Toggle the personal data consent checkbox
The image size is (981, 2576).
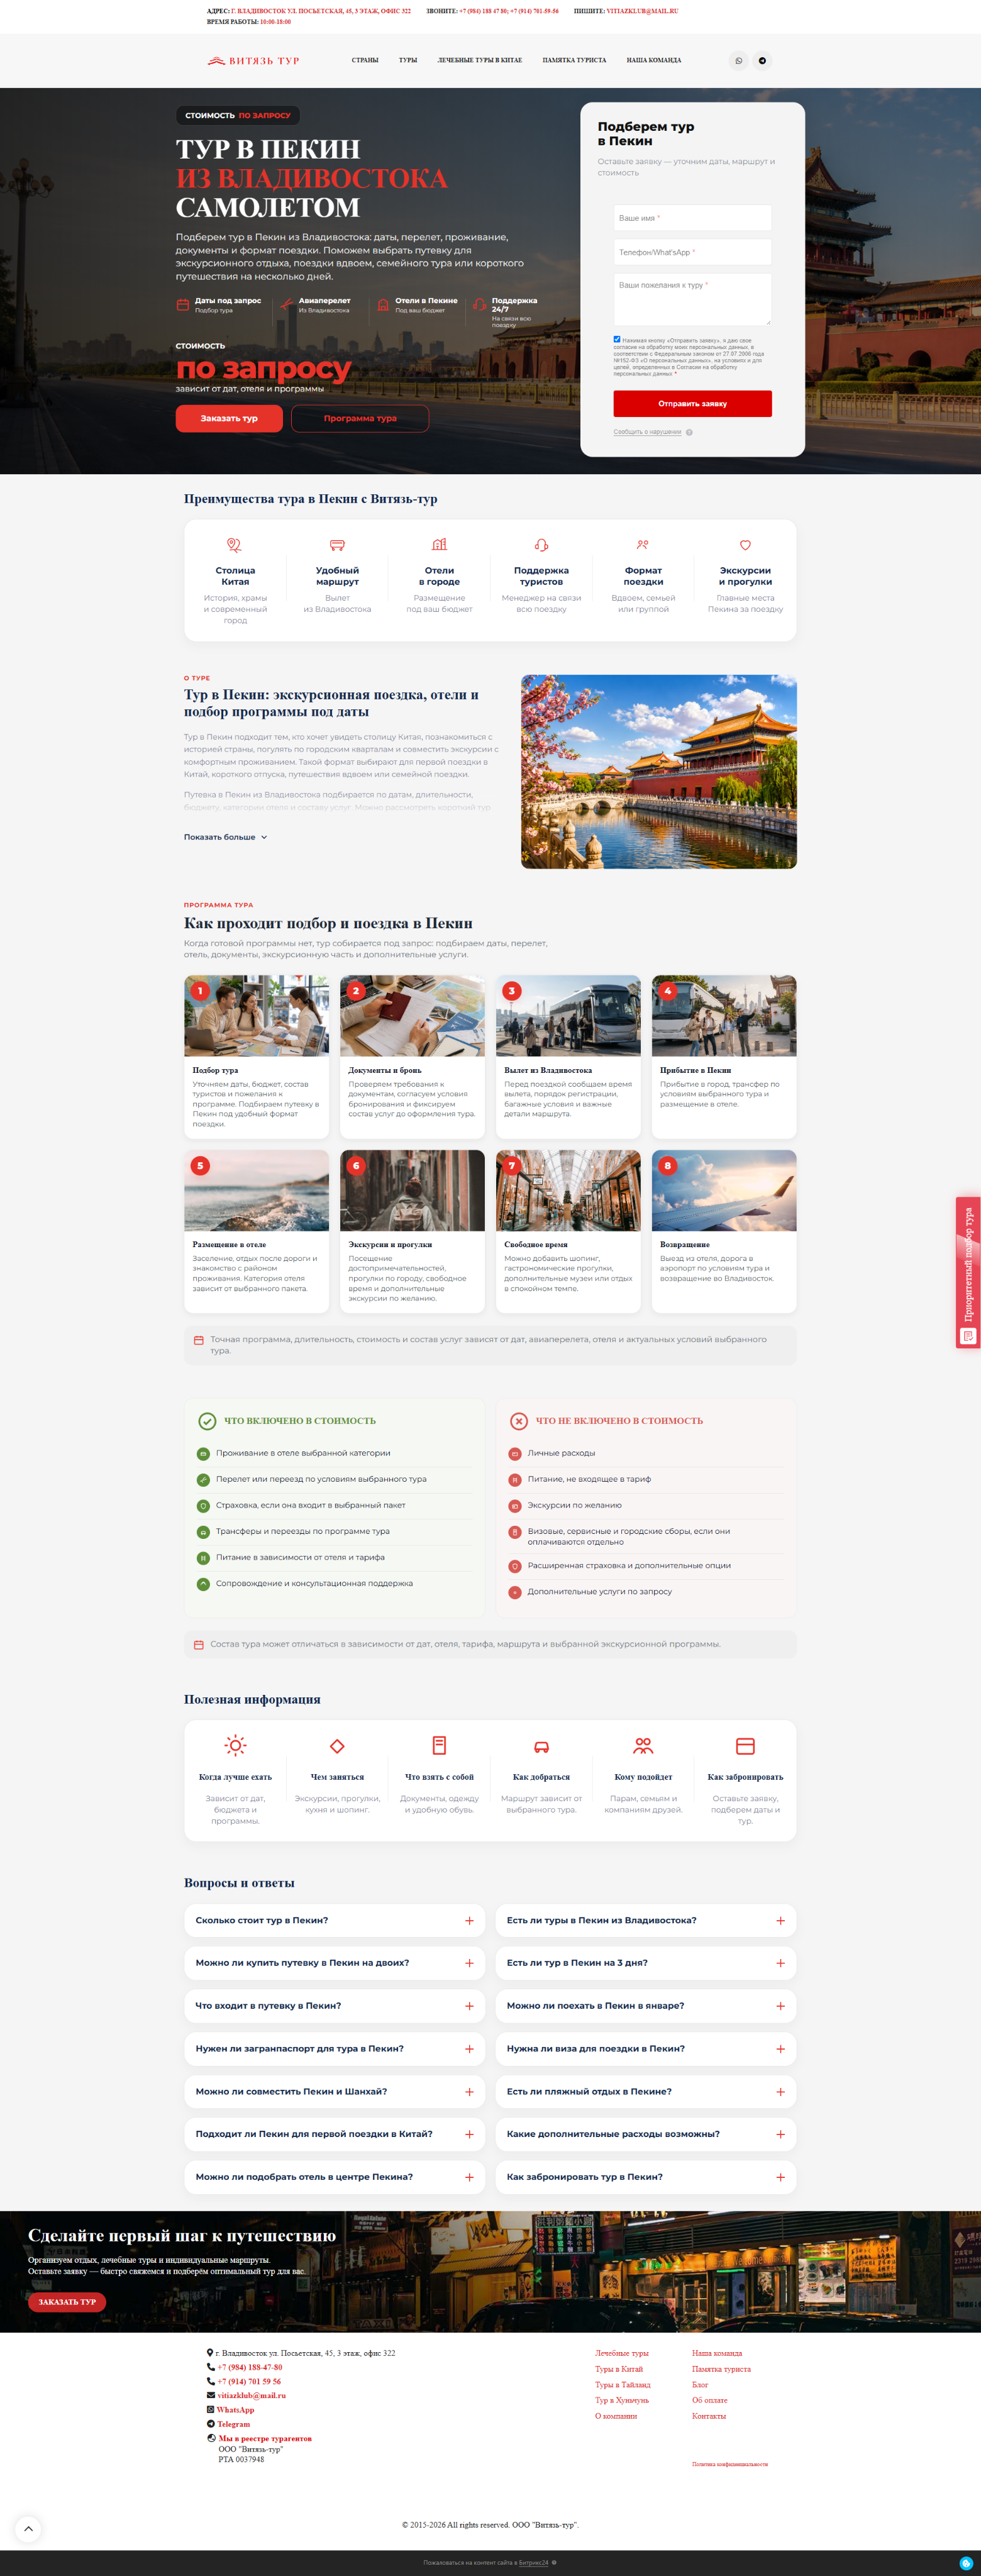pyautogui.click(x=617, y=340)
